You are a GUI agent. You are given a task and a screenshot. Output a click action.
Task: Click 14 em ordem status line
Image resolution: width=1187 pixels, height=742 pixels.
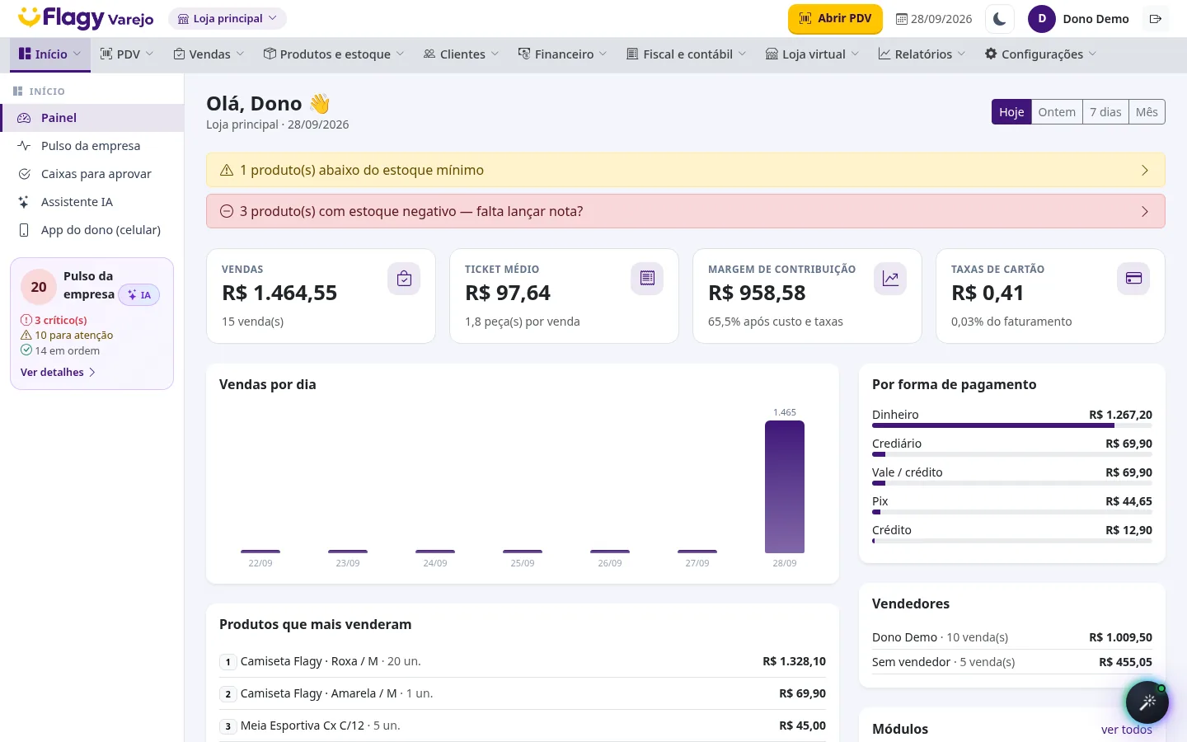coord(60,350)
